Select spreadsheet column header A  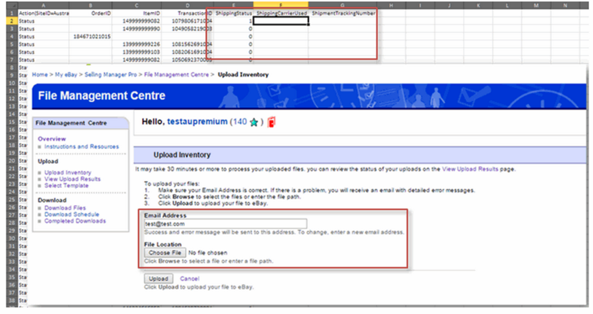coord(43,5)
